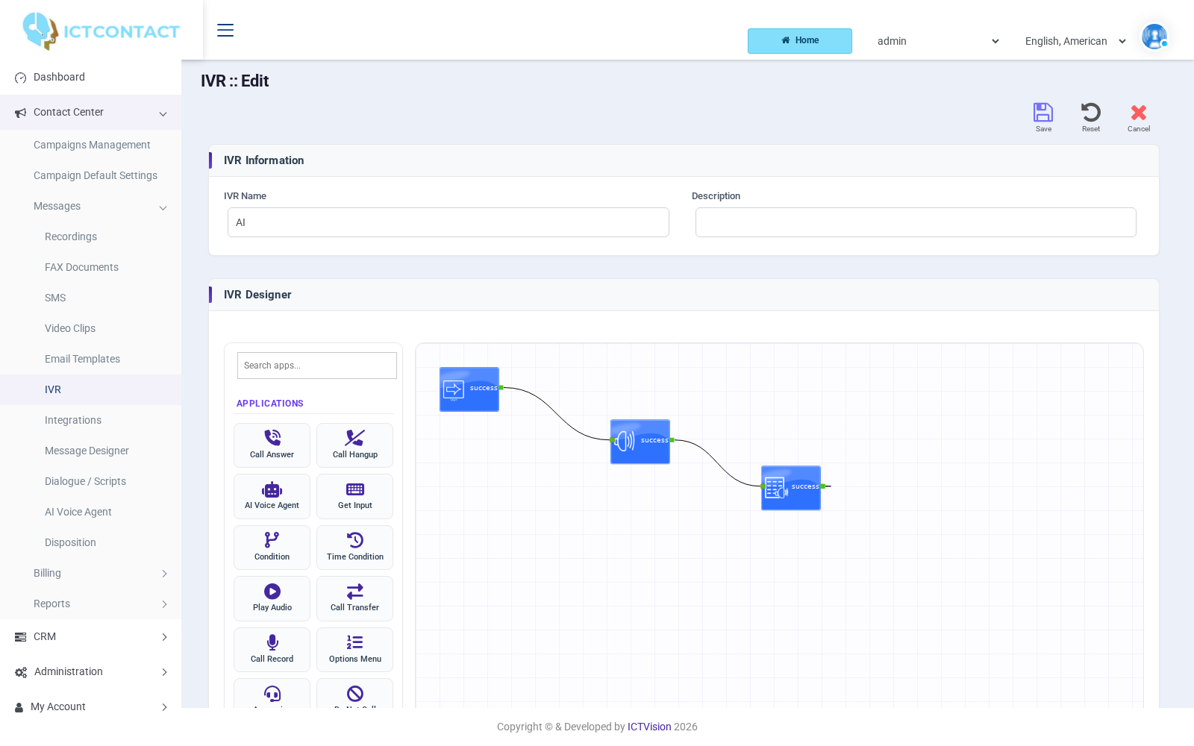Open Recordings in the sidebar
Screen dimensions: 1194x746
pos(71,236)
